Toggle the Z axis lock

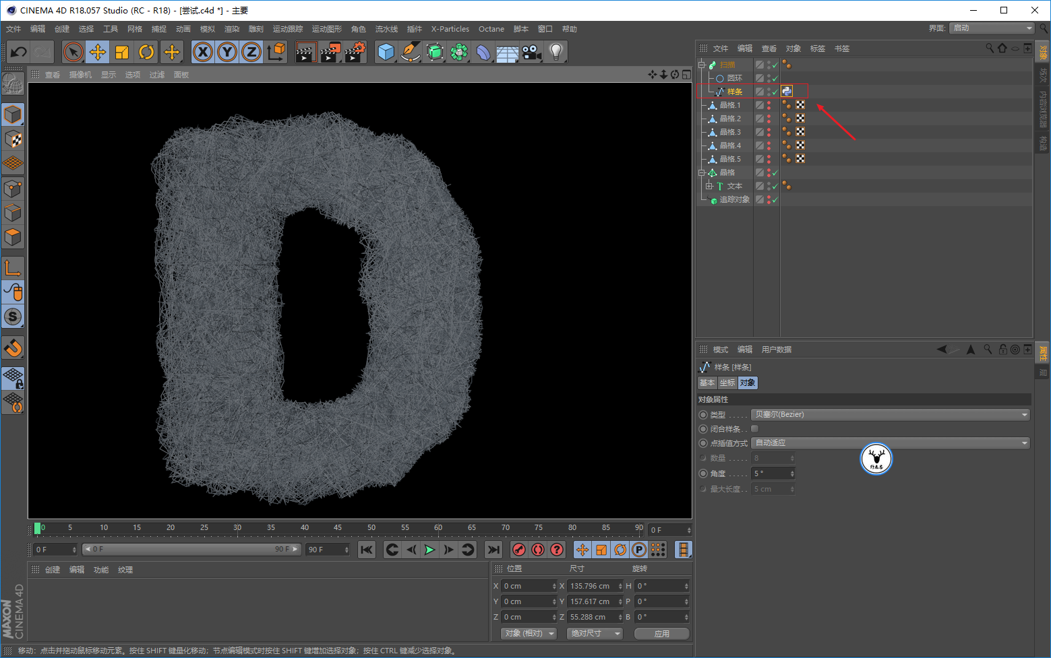[251, 52]
